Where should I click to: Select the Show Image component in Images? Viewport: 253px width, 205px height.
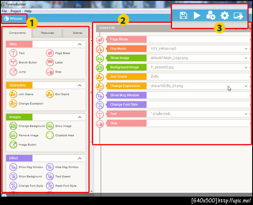point(59,126)
